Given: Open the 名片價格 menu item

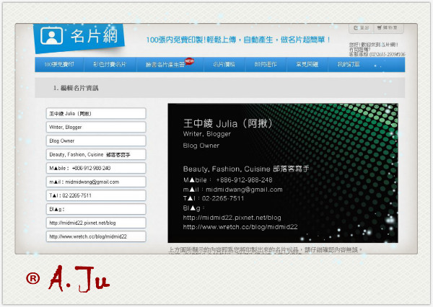Looking at the screenshot, I should (224, 65).
